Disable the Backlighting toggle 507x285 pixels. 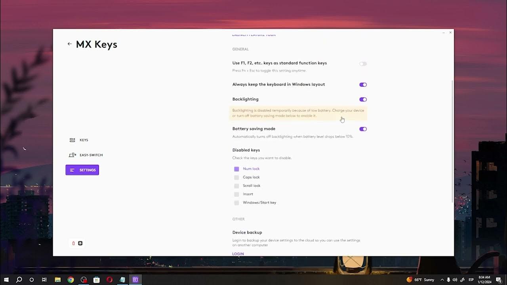tap(363, 99)
